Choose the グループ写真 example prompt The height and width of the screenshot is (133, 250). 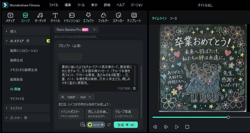(126, 114)
